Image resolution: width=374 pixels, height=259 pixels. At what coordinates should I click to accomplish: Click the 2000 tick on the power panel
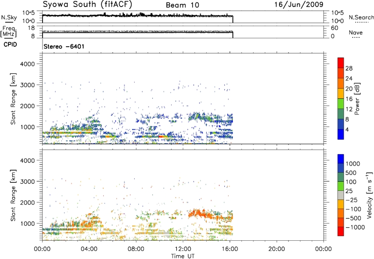(27, 106)
